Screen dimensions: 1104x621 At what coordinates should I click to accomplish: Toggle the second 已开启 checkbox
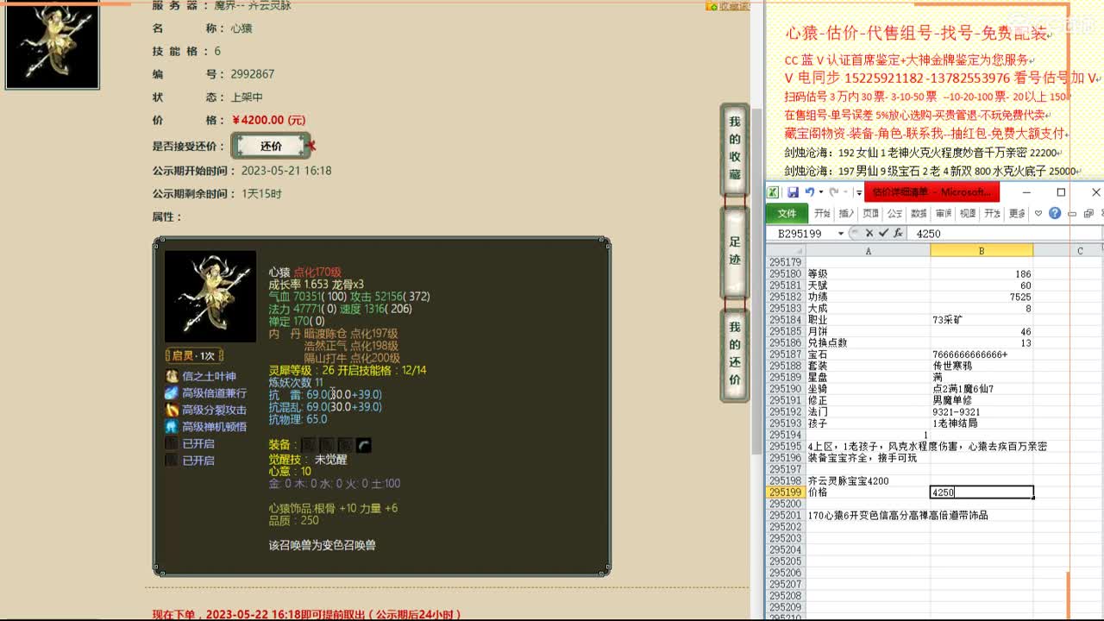(x=172, y=460)
